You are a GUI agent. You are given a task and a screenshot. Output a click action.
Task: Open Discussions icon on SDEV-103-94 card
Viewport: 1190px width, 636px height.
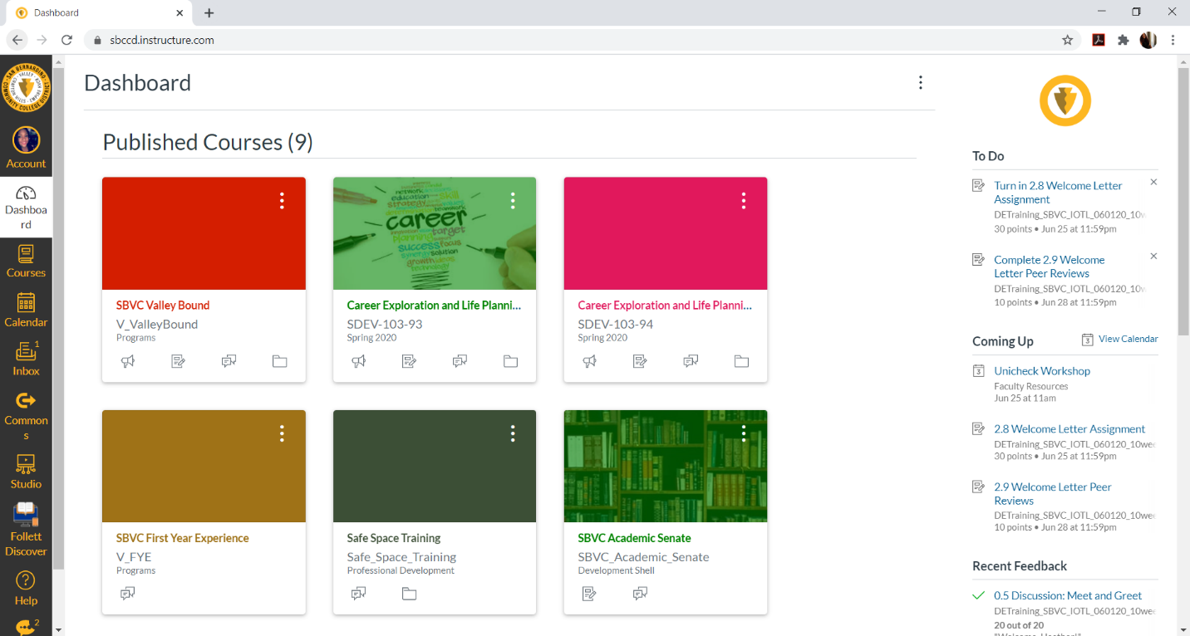click(691, 361)
